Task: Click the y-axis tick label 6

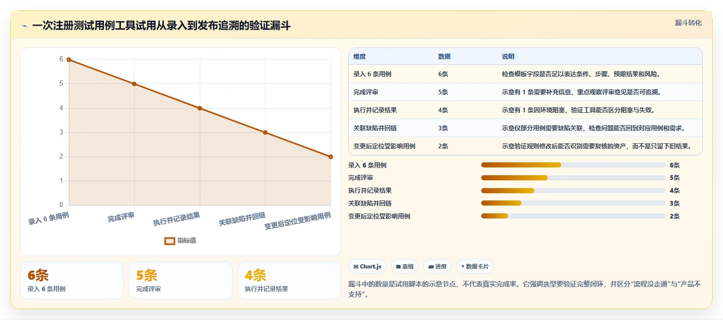Action: click(x=61, y=59)
